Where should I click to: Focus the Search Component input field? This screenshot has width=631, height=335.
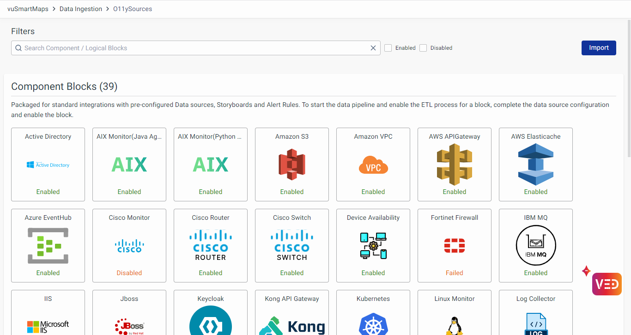pyautogui.click(x=194, y=48)
